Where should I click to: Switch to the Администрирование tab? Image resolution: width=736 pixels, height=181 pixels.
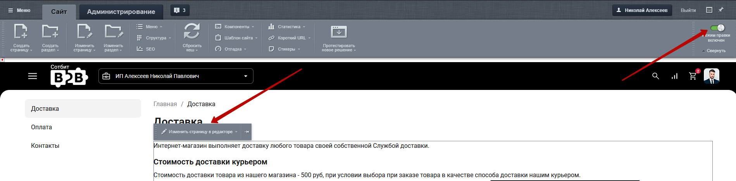point(121,12)
